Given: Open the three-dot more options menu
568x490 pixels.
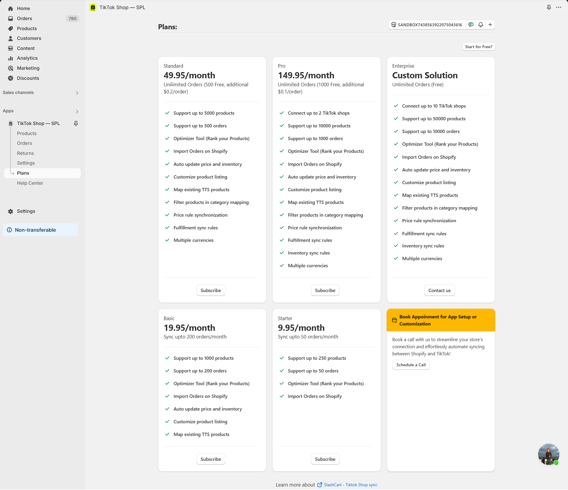Looking at the screenshot, I should point(559,7).
